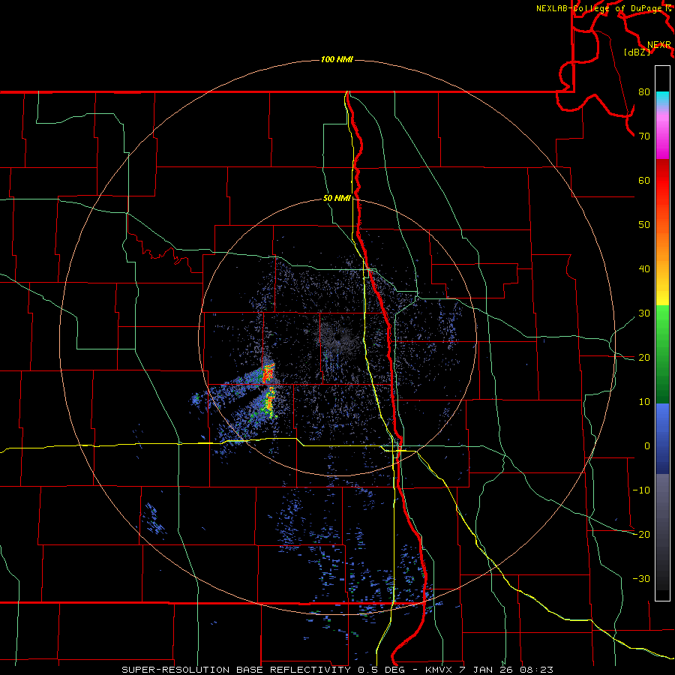Click the -20 value on the dBZ scale
Screen dimensions: 675x675
(641, 535)
